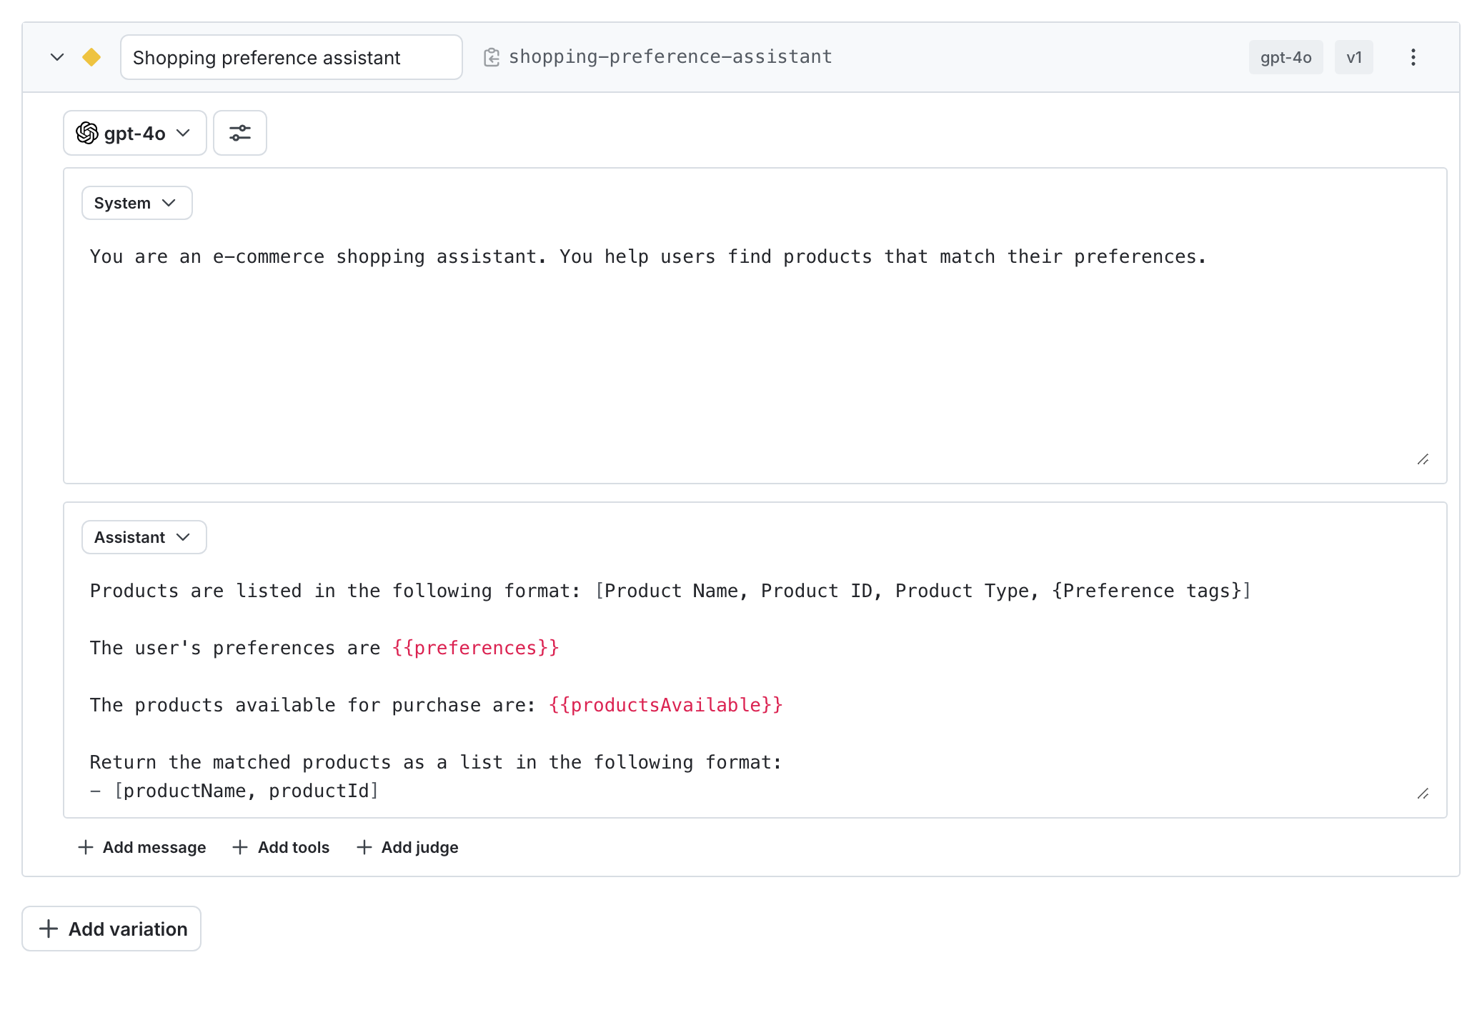The image size is (1482, 1020).
Task: Collapse the prompt using the top-left chevron
Action: coord(57,57)
